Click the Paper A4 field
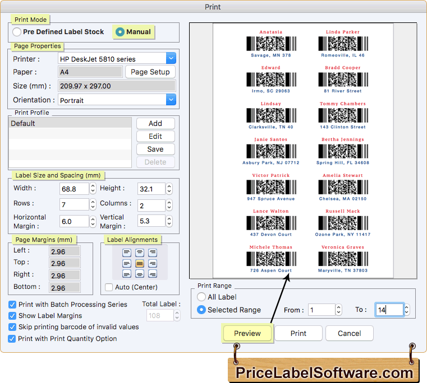The width and height of the screenshot is (427, 383). [x=90, y=72]
